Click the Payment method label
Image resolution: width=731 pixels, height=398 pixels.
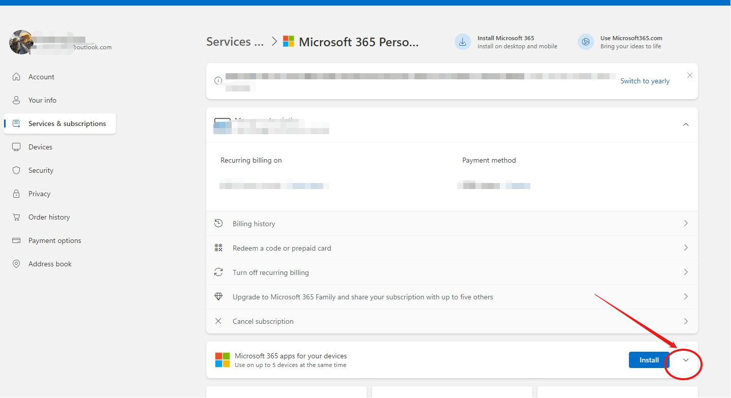[489, 160]
